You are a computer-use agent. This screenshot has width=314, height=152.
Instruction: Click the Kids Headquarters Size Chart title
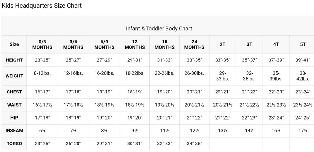(x=42, y=6)
